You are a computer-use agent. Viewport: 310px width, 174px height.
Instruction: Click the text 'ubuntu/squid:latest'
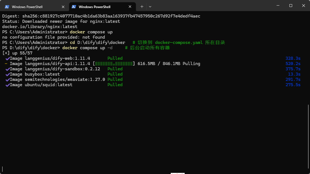49,84
